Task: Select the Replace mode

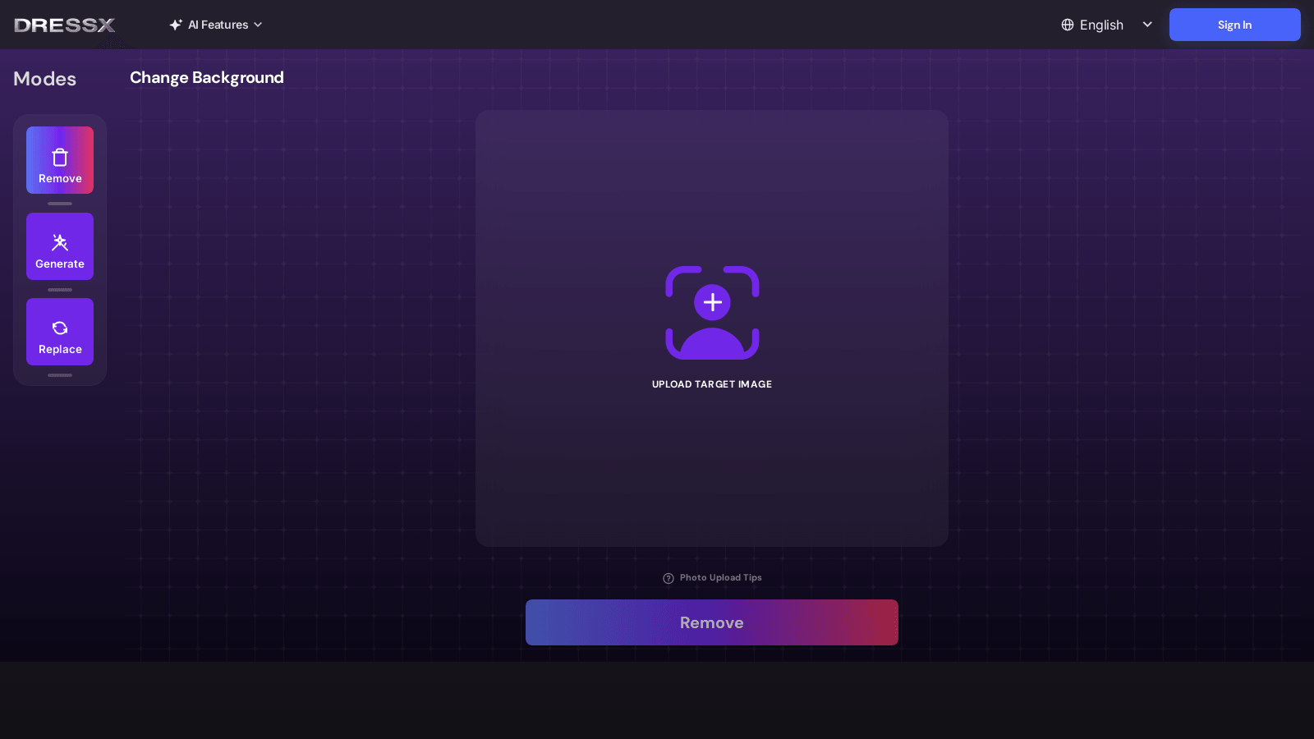Action: (60, 332)
